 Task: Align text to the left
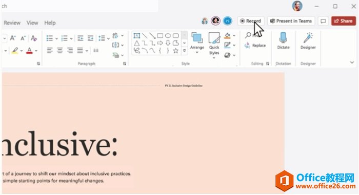point(50,50)
